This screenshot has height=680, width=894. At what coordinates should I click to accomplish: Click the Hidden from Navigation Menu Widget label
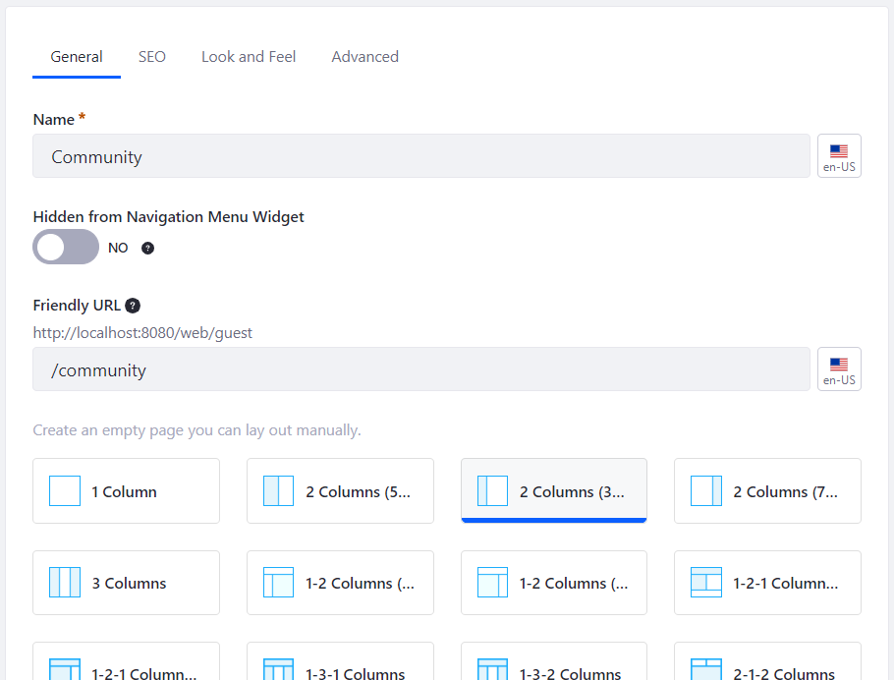[x=169, y=217]
